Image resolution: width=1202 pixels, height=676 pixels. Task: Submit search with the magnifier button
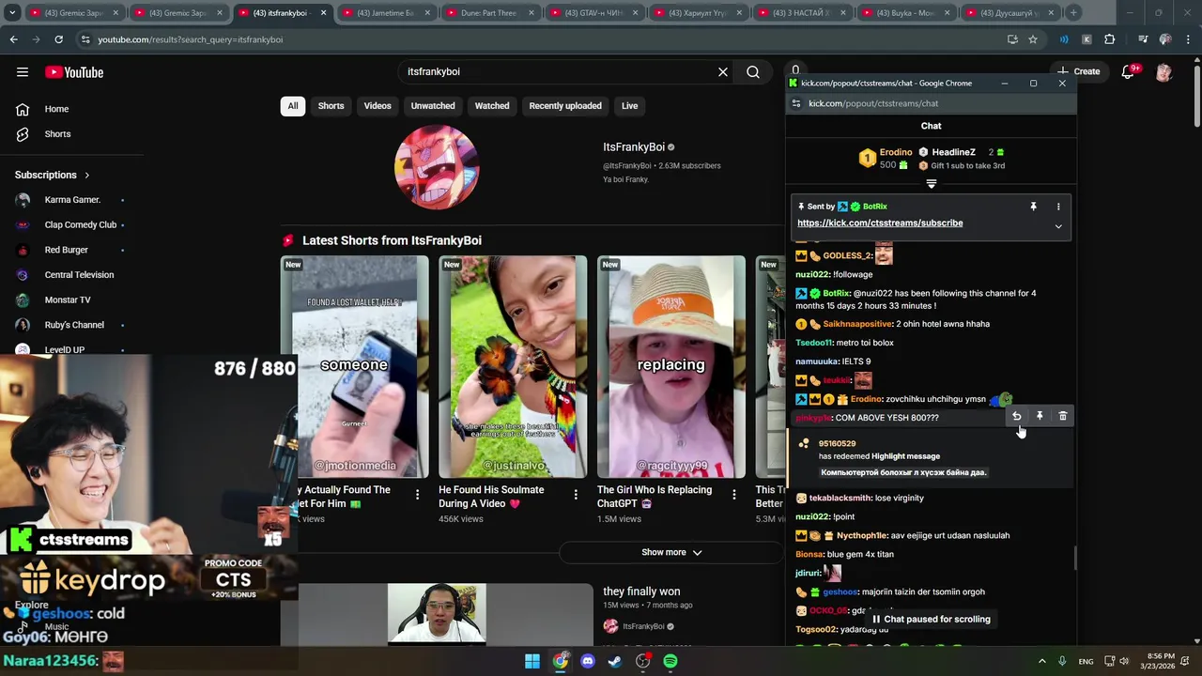(x=753, y=71)
